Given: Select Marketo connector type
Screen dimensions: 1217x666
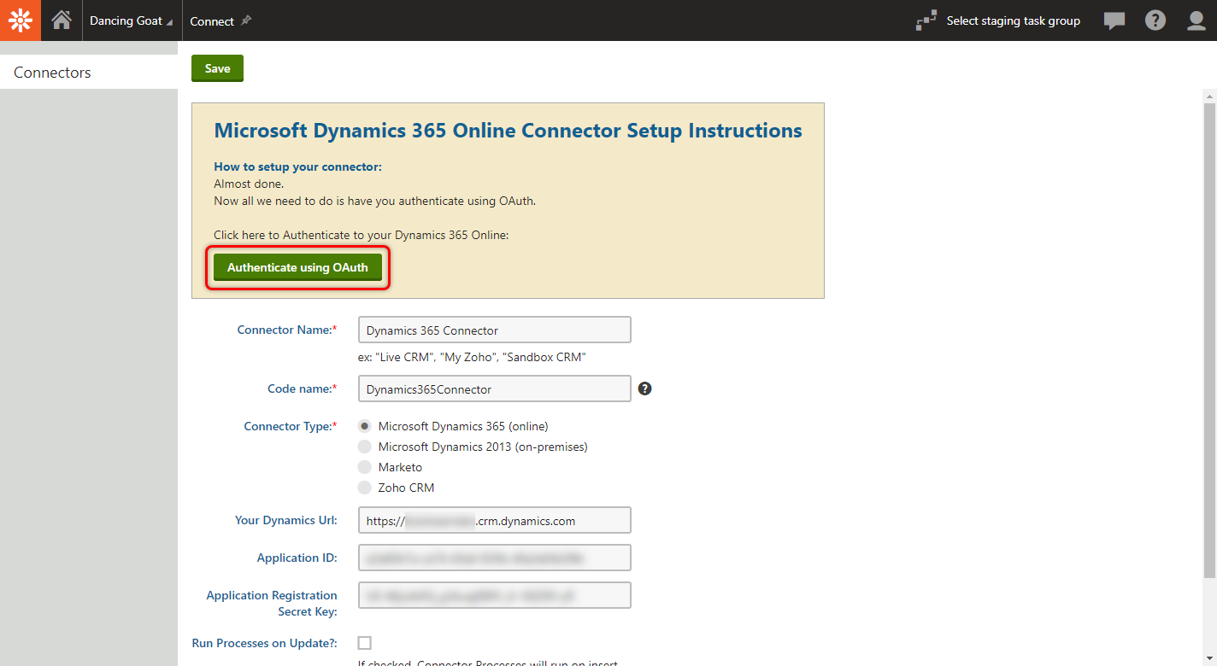Looking at the screenshot, I should [x=365, y=467].
